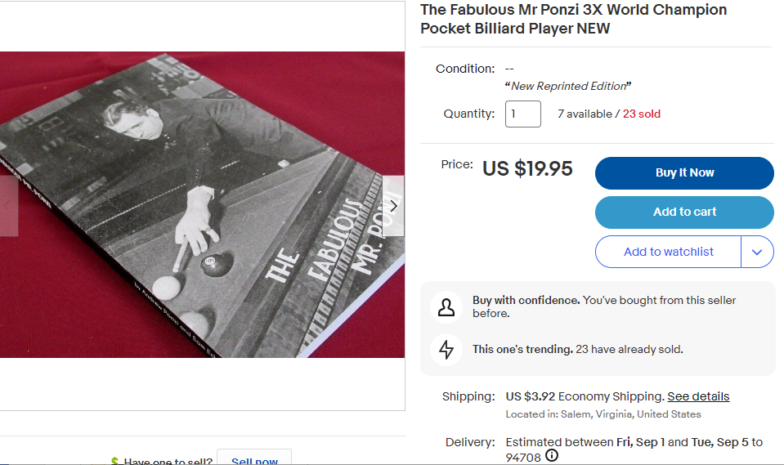
Task: Click the Sell now button
Action: (x=254, y=459)
